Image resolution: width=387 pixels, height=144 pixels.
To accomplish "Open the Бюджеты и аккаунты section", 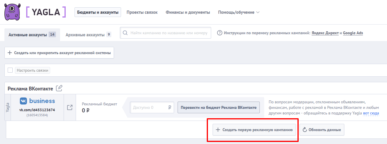I will (x=98, y=12).
